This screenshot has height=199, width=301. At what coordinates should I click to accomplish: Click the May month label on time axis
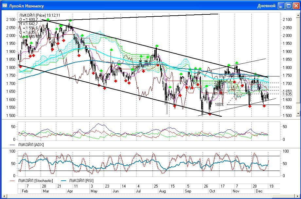(x=94, y=191)
